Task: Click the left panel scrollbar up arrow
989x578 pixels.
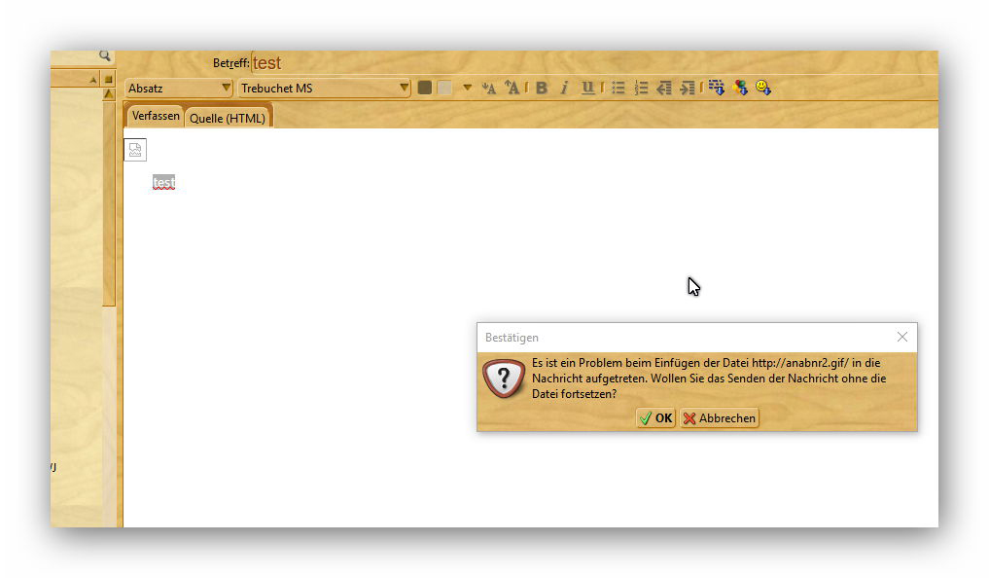Action: (109, 94)
